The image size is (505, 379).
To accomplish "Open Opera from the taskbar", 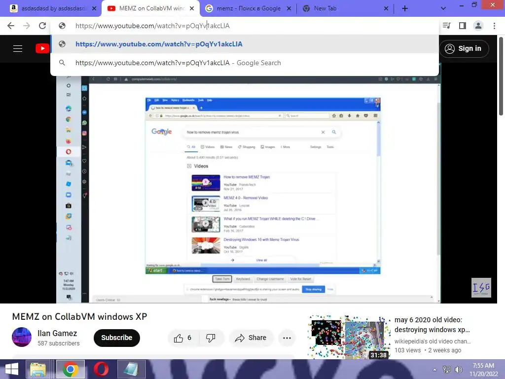I will click(x=101, y=369).
